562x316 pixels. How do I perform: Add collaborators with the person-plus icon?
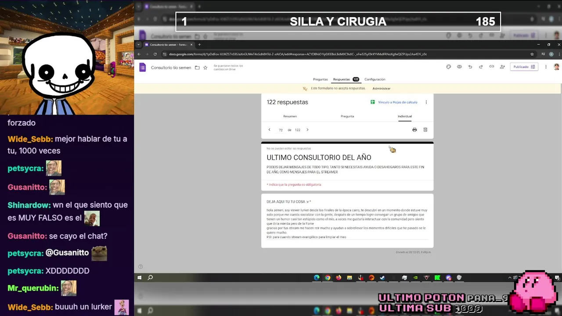pos(502,67)
